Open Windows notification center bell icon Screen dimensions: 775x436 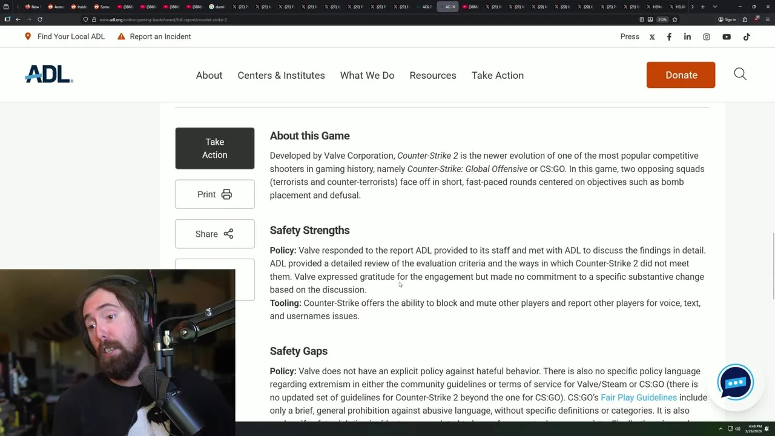click(x=767, y=429)
